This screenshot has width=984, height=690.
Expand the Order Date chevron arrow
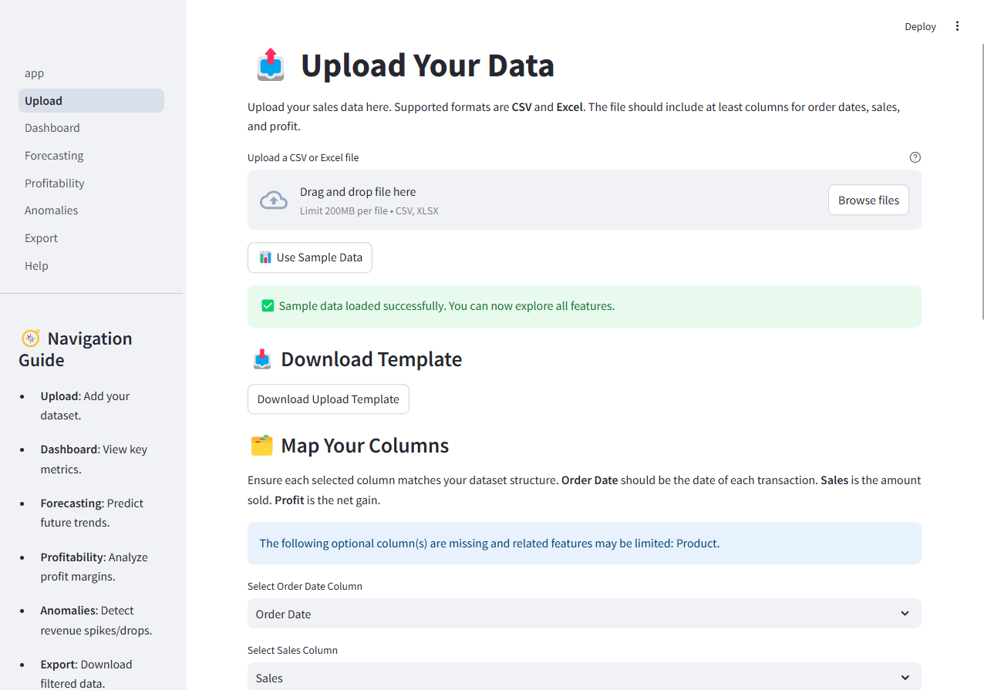pyautogui.click(x=904, y=613)
